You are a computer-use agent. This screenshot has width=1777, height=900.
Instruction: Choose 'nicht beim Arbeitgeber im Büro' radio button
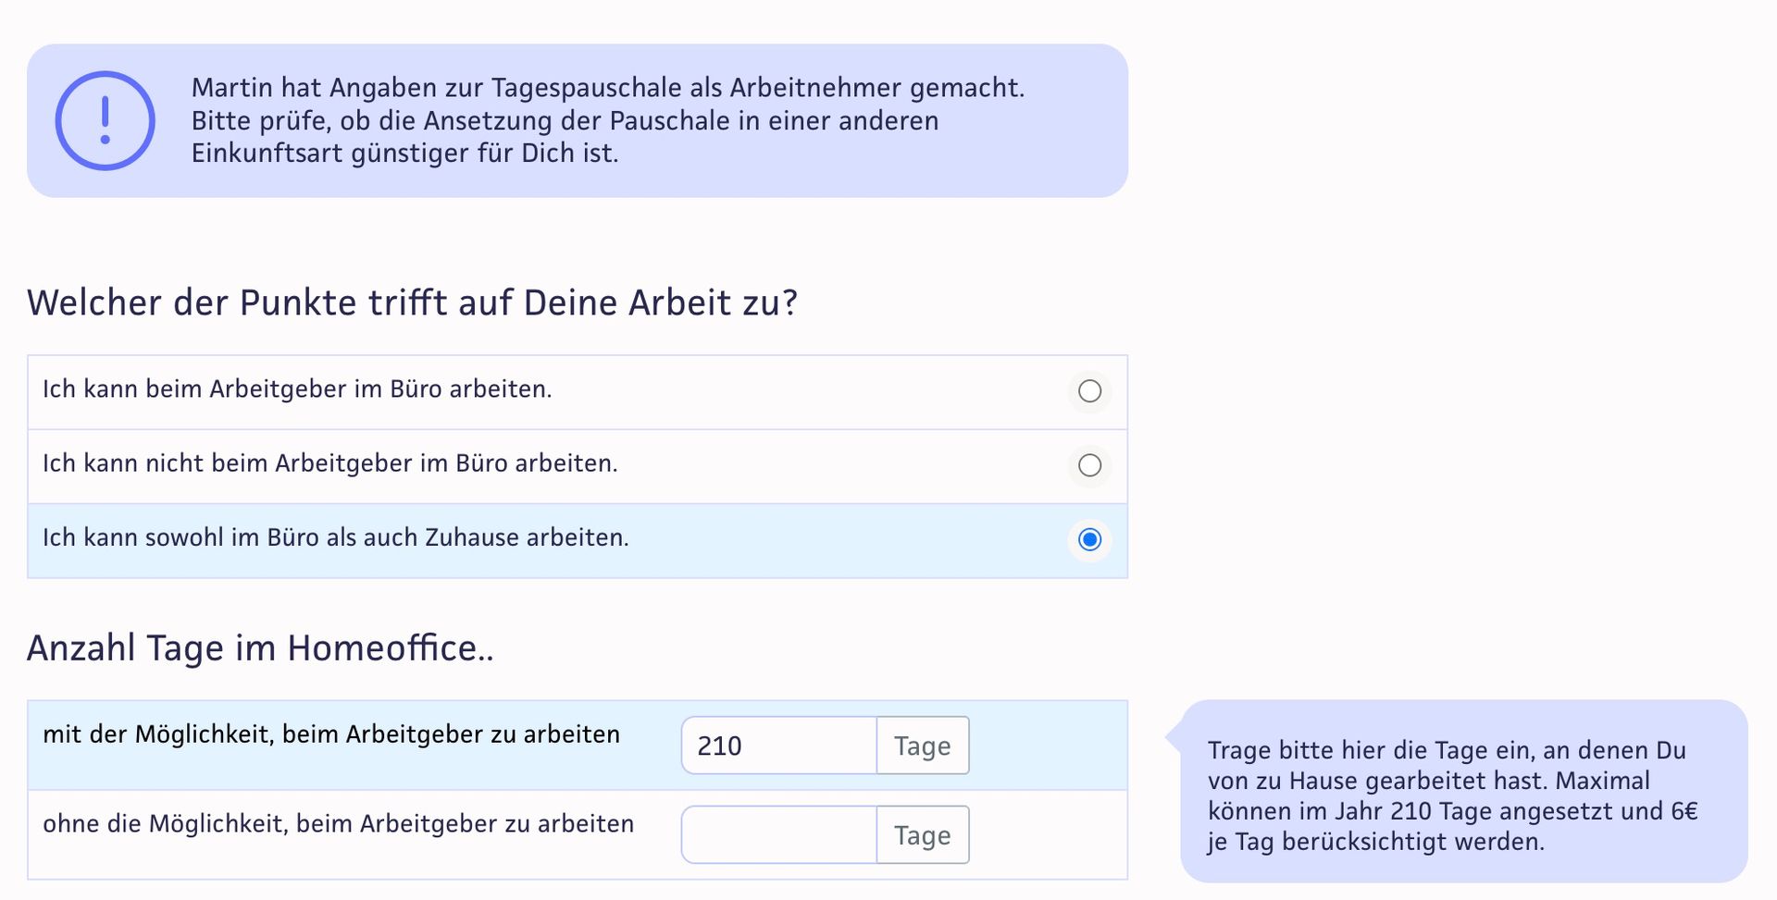[1090, 465]
